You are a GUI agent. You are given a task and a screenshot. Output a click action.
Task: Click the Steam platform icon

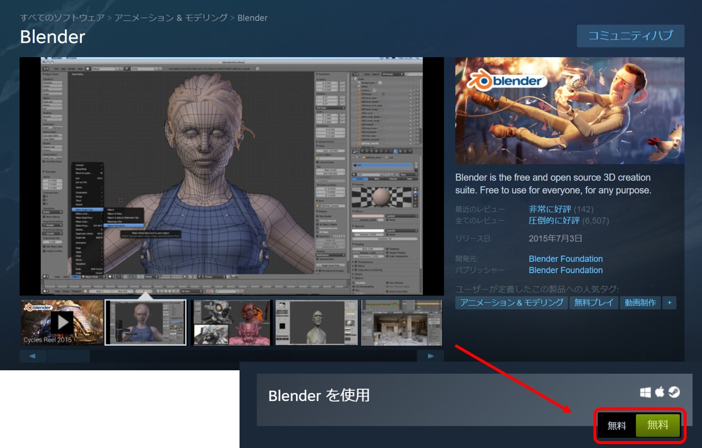674,392
